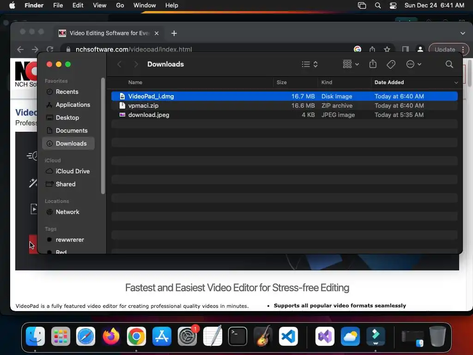Open the cloud weather app in Dock

tap(350, 336)
